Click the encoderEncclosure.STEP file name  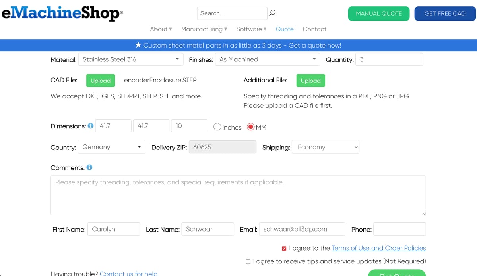pyautogui.click(x=160, y=80)
